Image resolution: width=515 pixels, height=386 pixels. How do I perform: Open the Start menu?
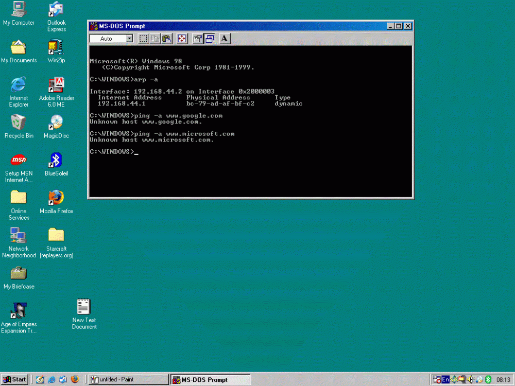(14, 379)
